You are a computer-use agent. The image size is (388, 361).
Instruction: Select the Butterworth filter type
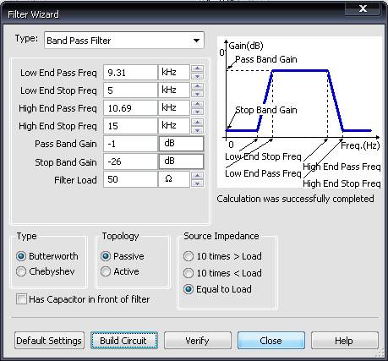pos(47,256)
